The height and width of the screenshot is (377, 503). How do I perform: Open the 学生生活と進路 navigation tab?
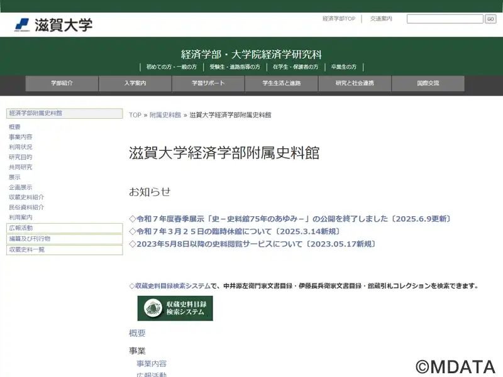(282, 84)
